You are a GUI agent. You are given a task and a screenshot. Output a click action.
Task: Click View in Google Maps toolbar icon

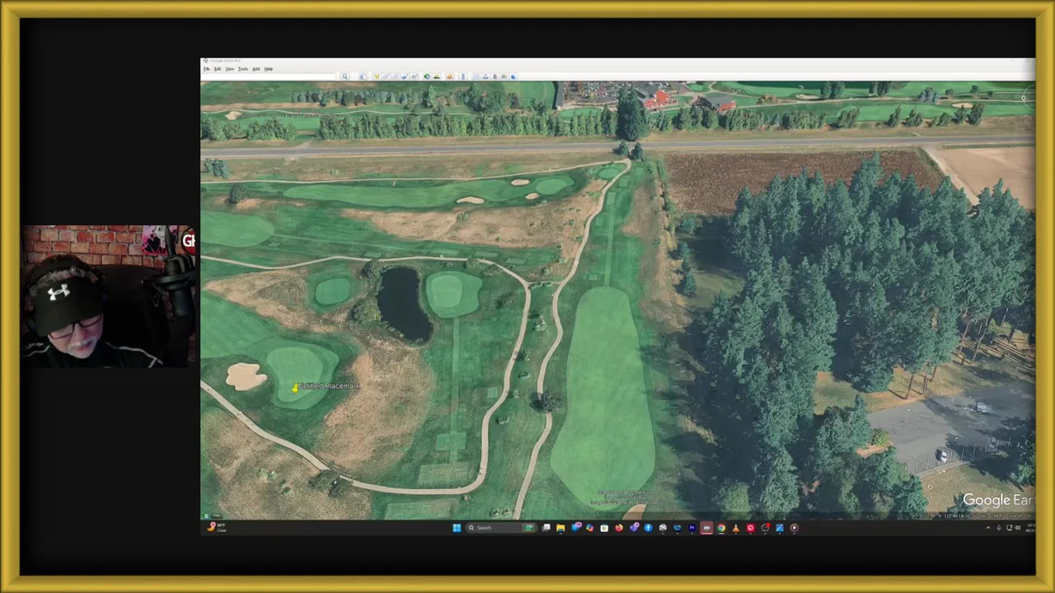coord(504,76)
